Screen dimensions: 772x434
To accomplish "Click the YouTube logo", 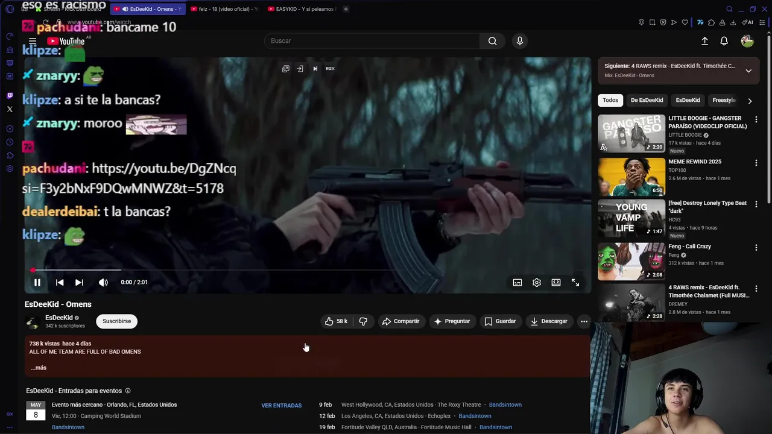I will [x=66, y=41].
